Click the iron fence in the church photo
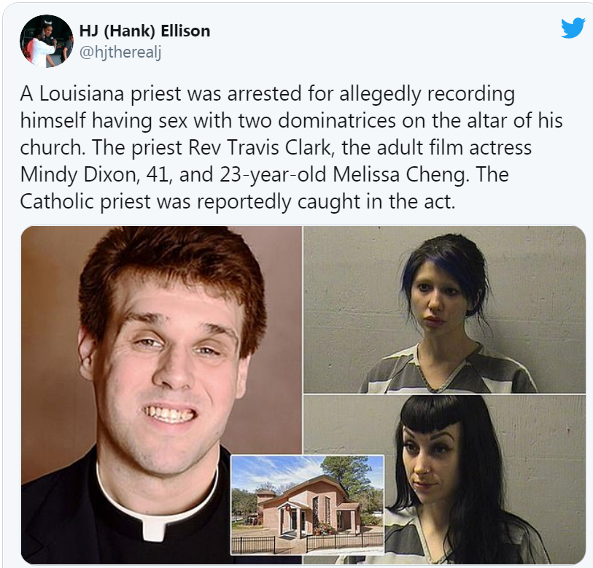Screen dimensions: 593x568 click(x=307, y=545)
